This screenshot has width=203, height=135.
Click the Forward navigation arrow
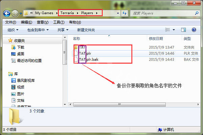[15, 13]
